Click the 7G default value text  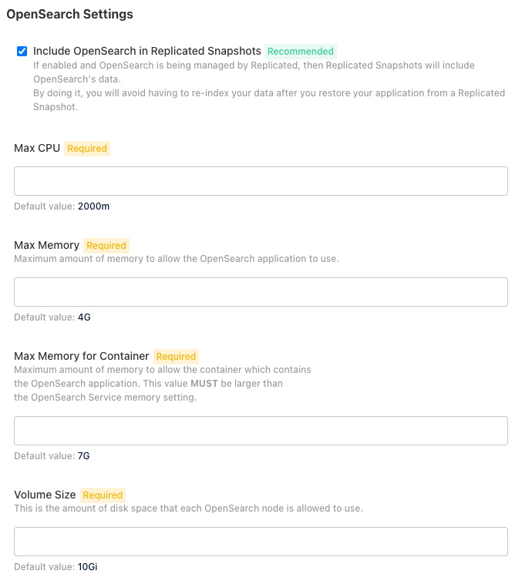(83, 456)
